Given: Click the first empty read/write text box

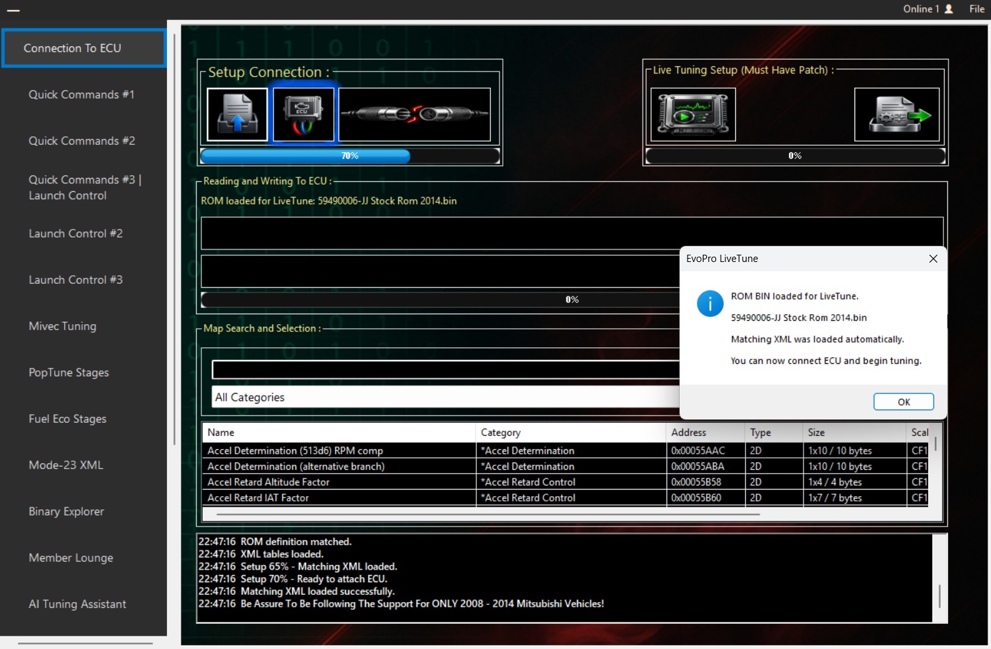Looking at the screenshot, I should (572, 233).
